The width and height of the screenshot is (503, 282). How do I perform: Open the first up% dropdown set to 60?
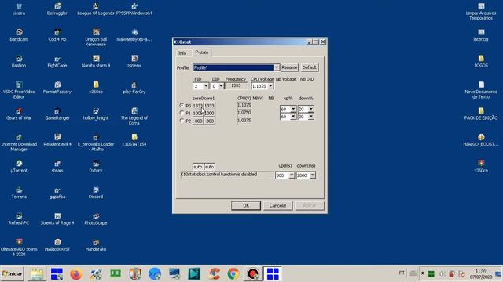pos(288,109)
